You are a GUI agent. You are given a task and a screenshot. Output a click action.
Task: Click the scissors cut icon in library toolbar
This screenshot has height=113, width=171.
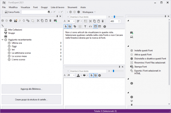pos(38,21)
